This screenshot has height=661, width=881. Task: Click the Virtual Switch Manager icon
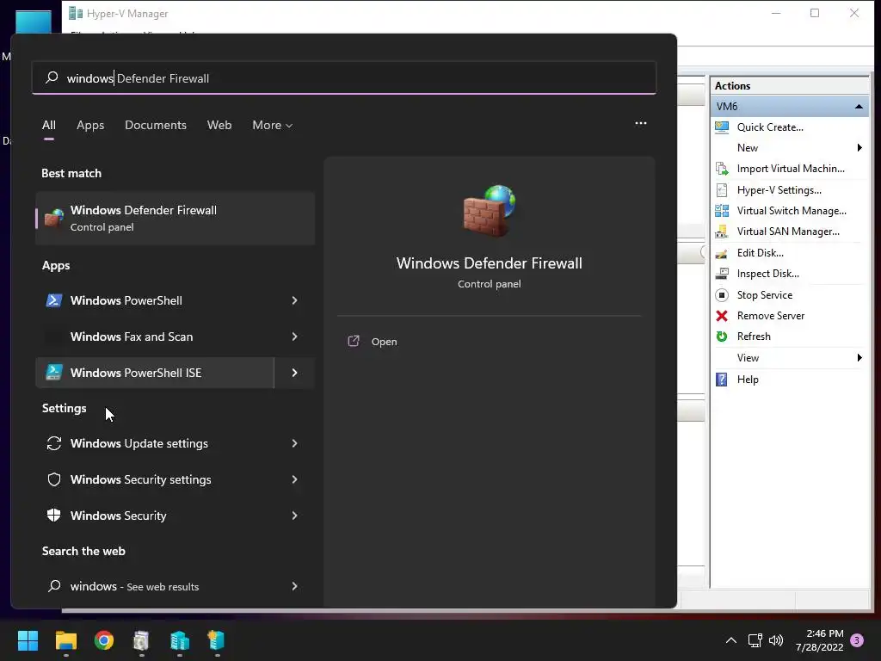click(722, 211)
